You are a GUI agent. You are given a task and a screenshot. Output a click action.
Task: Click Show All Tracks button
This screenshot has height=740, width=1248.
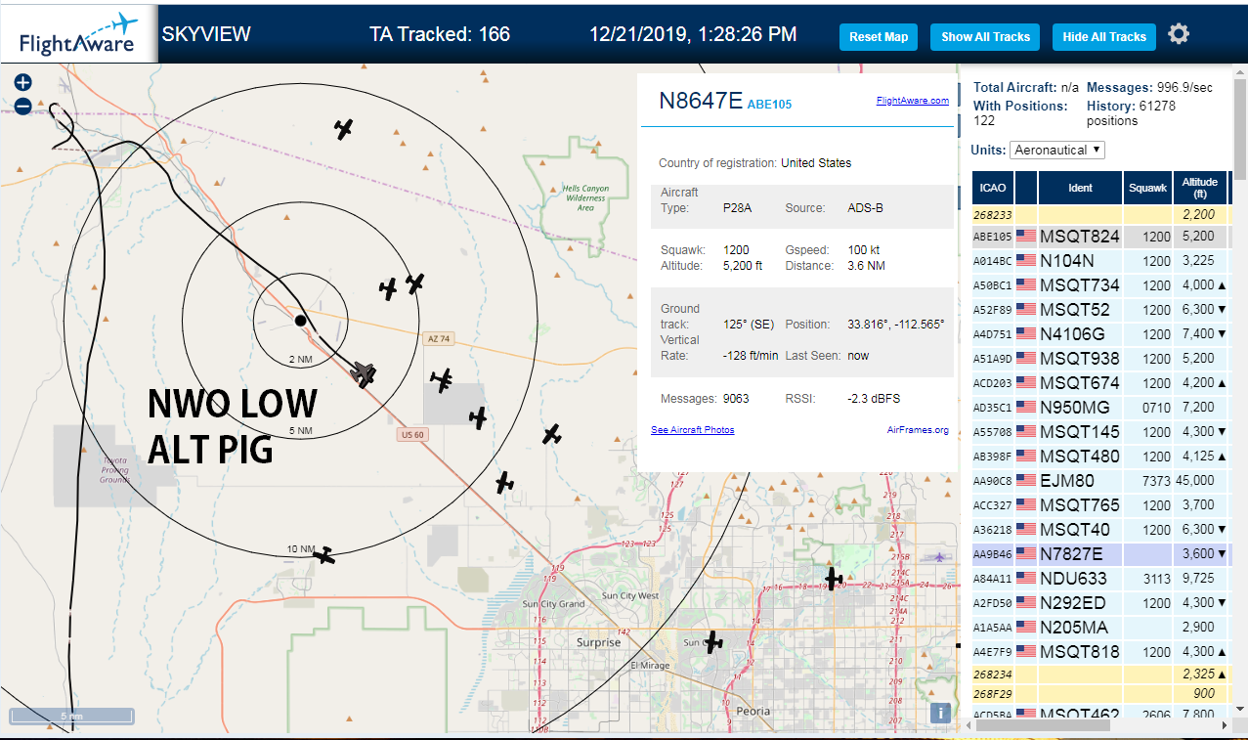pyautogui.click(x=985, y=37)
